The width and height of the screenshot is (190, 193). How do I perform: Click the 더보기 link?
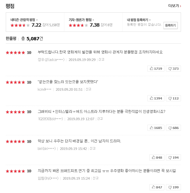click(x=175, y=6)
